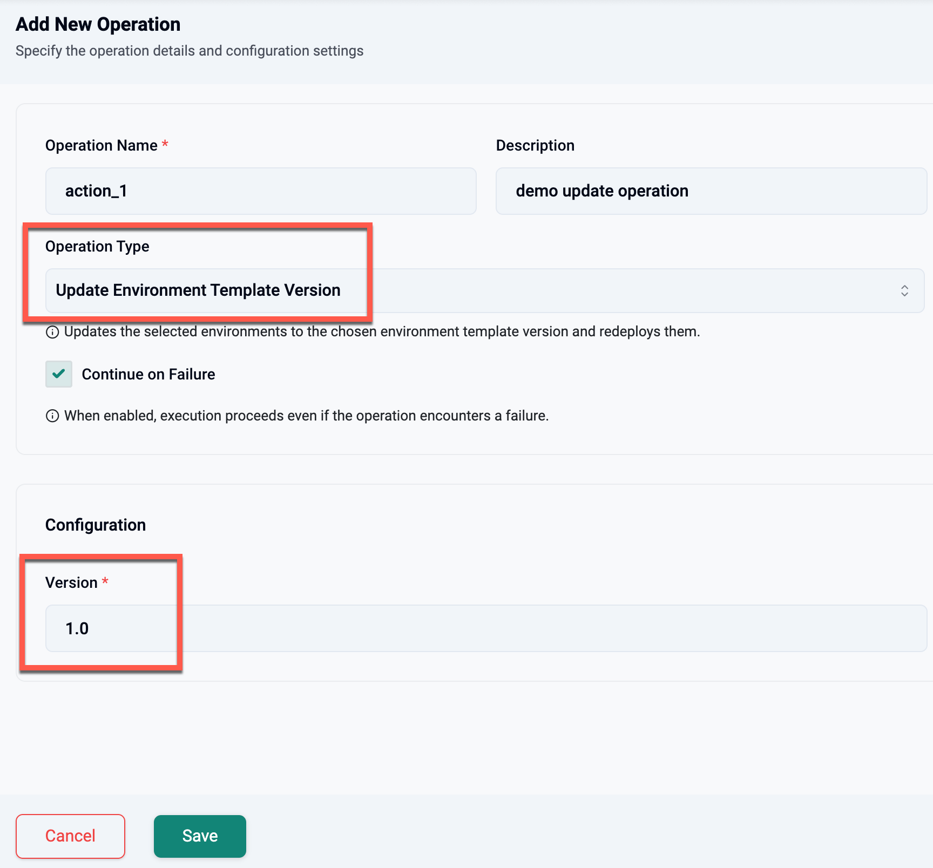Click the info icon beside the template version hint
The height and width of the screenshot is (868, 933).
[x=52, y=332]
